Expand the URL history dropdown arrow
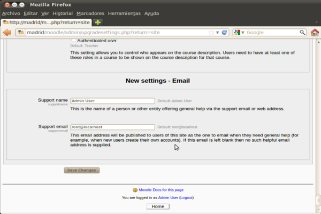321x214 pixels. point(218,33)
